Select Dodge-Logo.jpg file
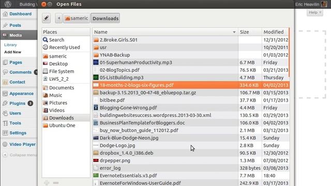This screenshot has height=186, width=331. [191, 145]
